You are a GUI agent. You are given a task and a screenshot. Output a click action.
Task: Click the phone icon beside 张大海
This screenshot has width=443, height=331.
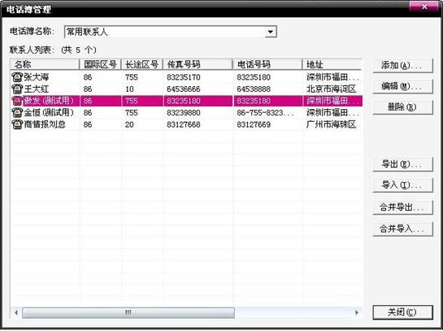coord(17,77)
